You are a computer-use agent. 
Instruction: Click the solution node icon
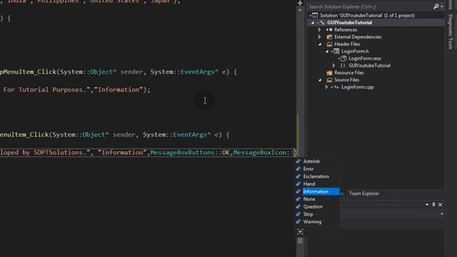[x=315, y=16]
